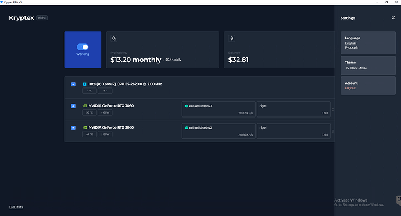Click NVIDIA logo of the 44 °C GPU
Viewport: 401px width, 216px height.
[85, 127]
